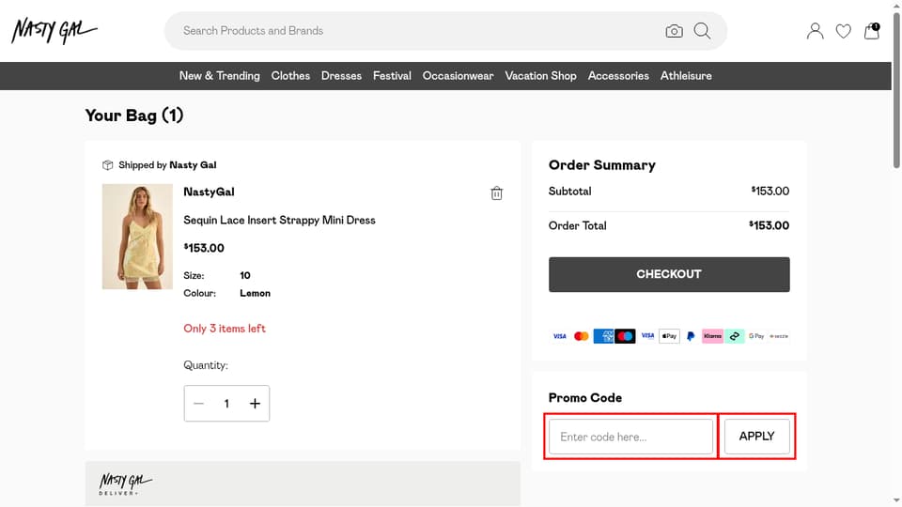Open the Vacation Shop menu
The height and width of the screenshot is (507, 902).
(541, 76)
